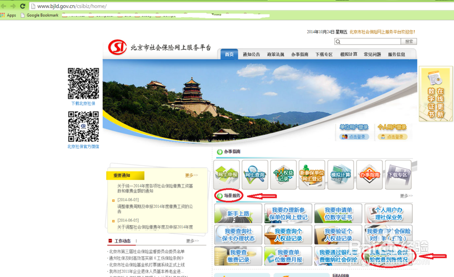Click the green arrow beside 办事指南 heading
Screen dimensions: 454x277
[220, 152]
